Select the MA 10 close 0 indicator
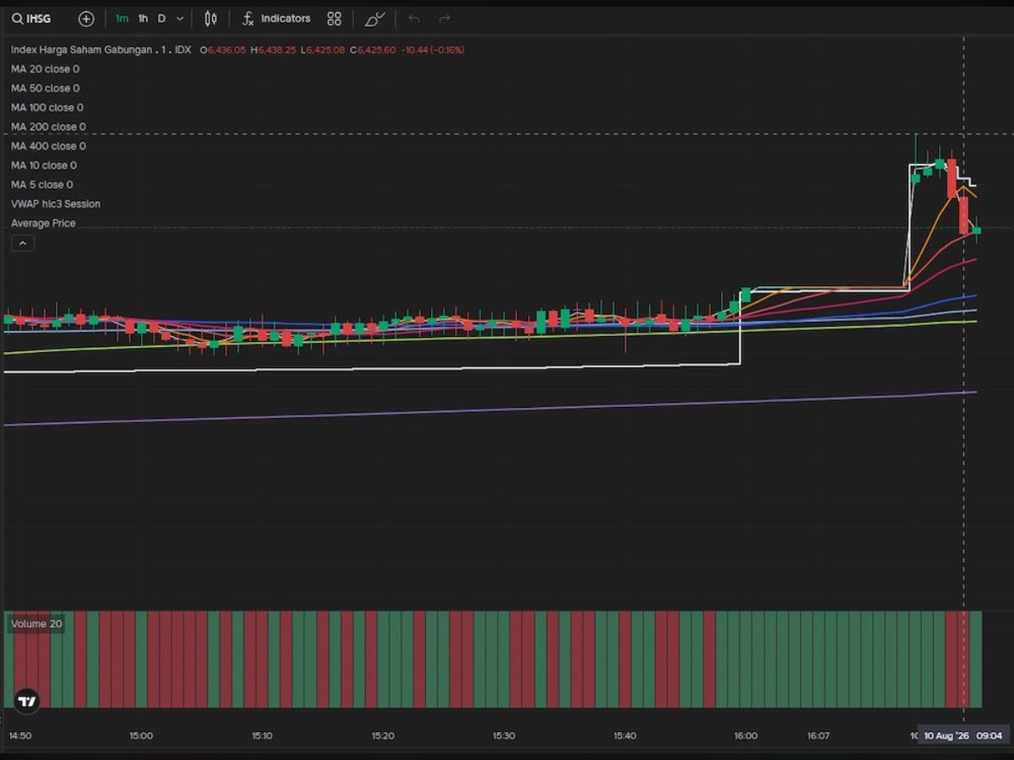This screenshot has height=760, width=1014. 44,166
